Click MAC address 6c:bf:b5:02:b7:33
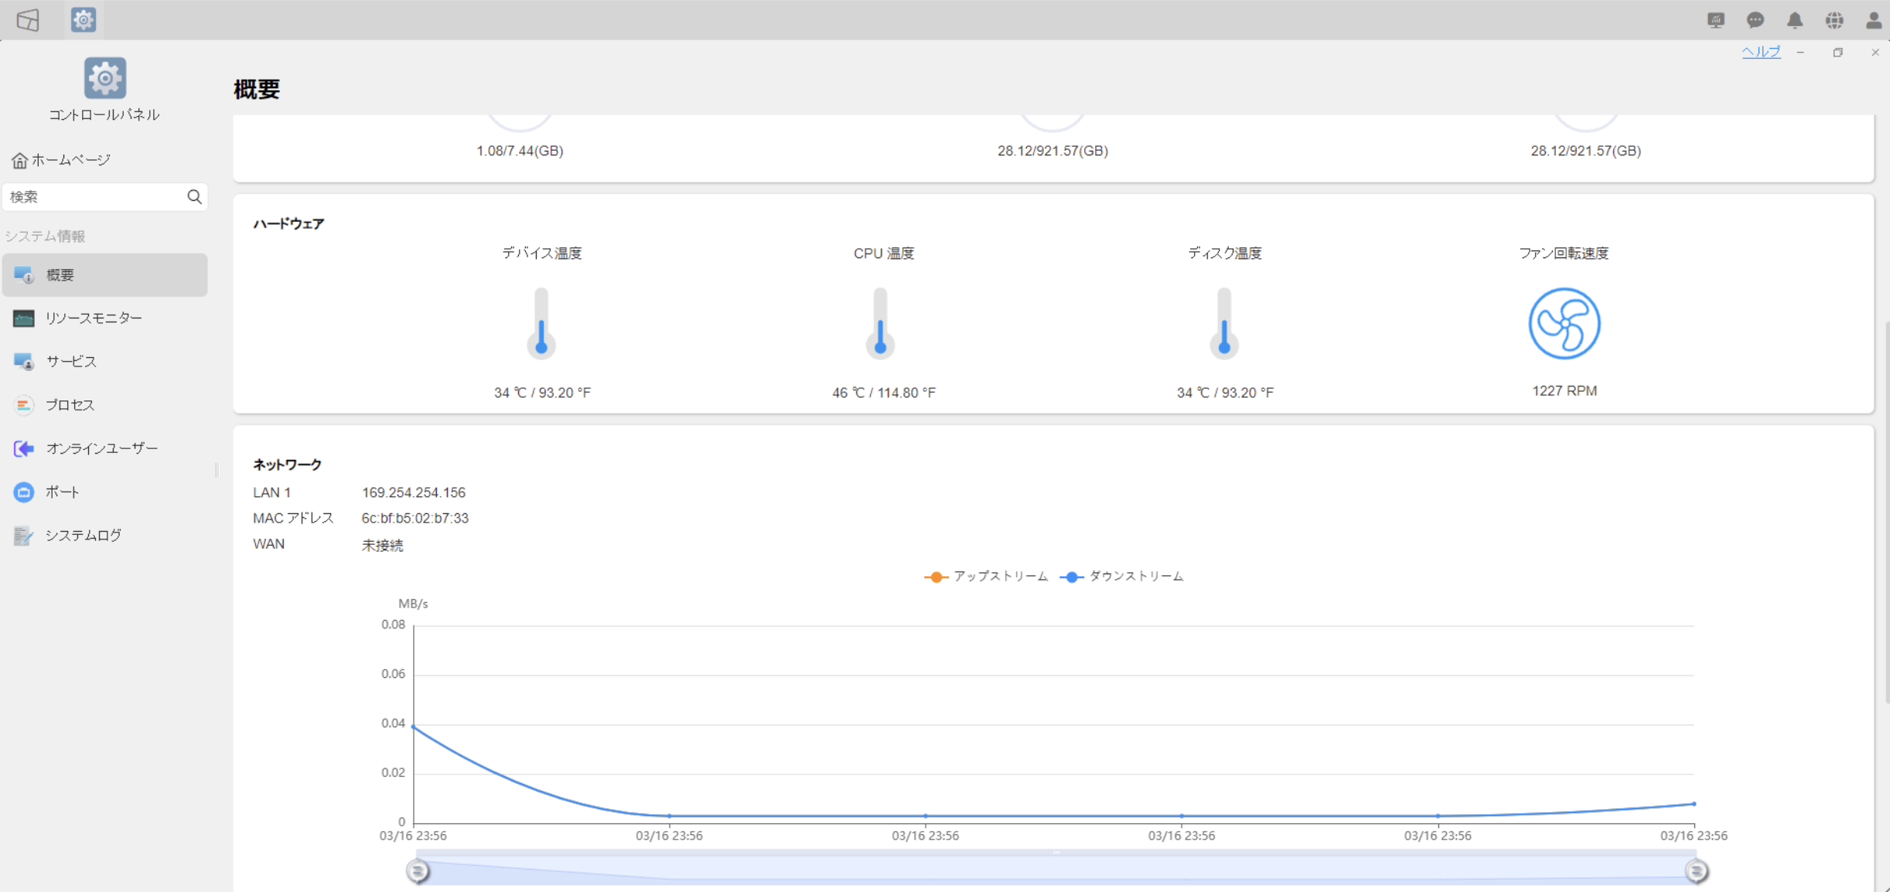This screenshot has height=892, width=1890. [x=415, y=518]
